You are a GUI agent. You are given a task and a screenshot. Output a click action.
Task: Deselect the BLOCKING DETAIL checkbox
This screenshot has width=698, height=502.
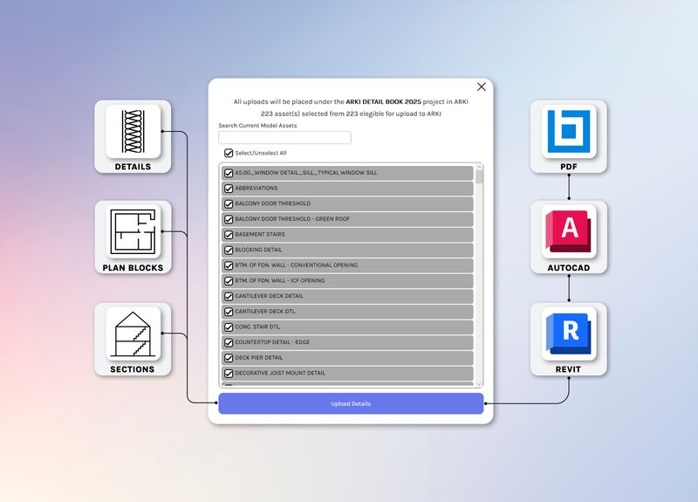click(229, 250)
